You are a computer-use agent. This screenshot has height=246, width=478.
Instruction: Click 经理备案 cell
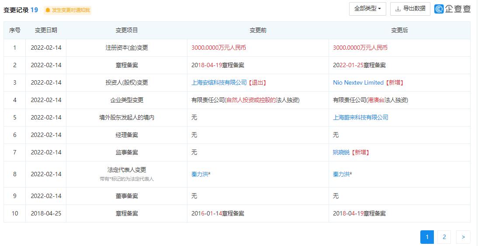[127, 135]
